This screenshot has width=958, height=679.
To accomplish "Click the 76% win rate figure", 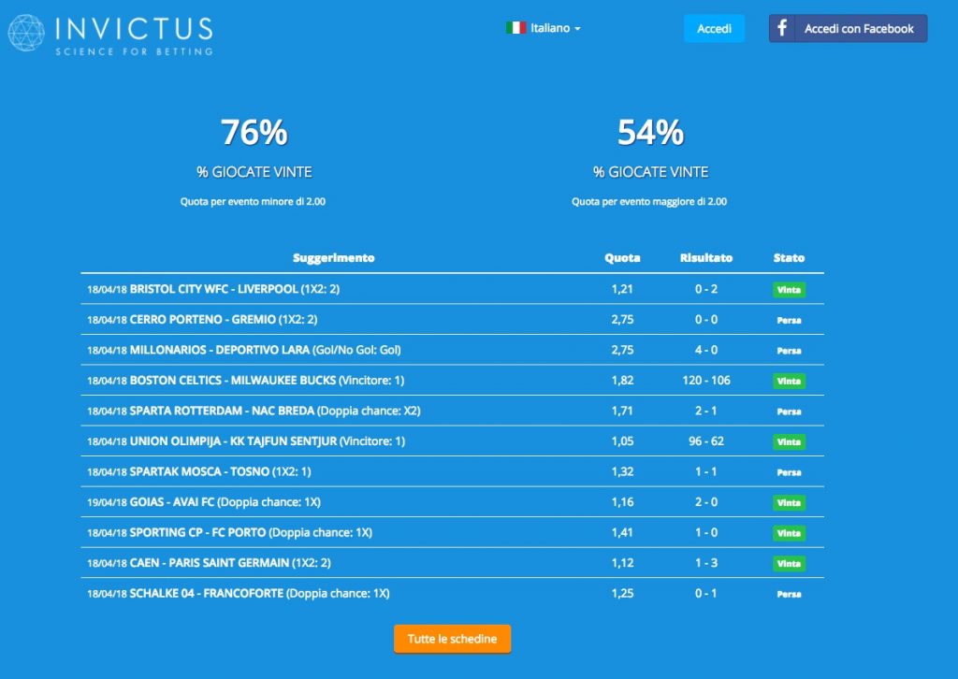I will click(x=254, y=132).
